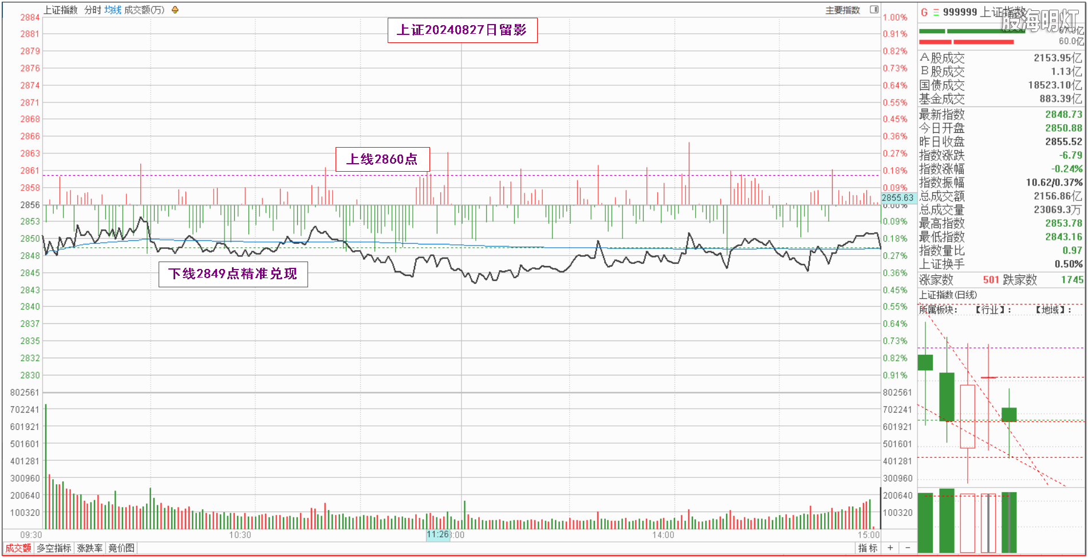Screen dimensions: 1088x558
Task: Click the 涨家数 count 501
Action: click(991, 280)
